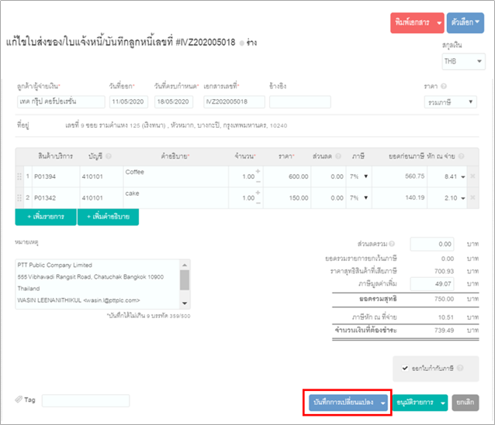Click the customer name field
Image resolution: width=495 pixels, height=425 pixels.
tap(61, 101)
